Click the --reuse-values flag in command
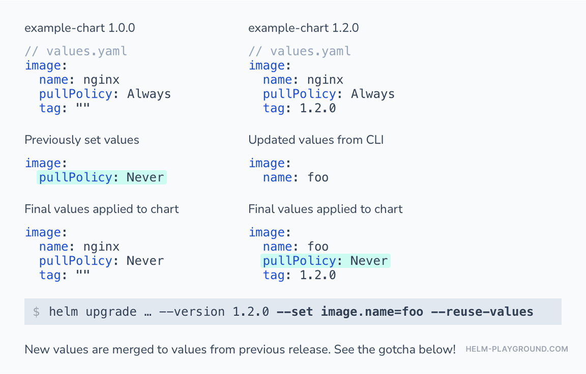This screenshot has width=586, height=374. [482, 311]
